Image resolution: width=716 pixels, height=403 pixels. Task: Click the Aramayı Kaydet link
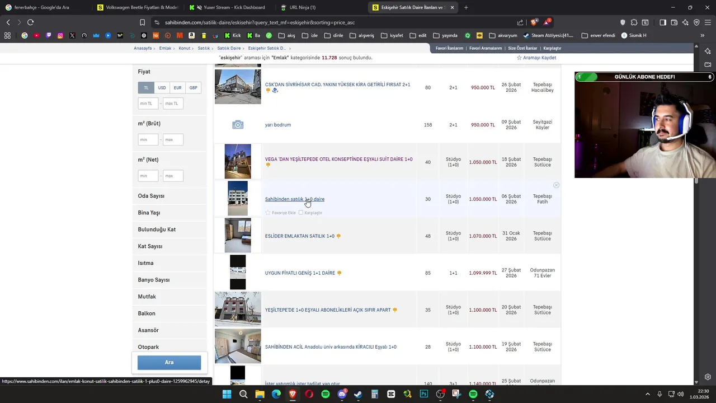tap(536, 58)
